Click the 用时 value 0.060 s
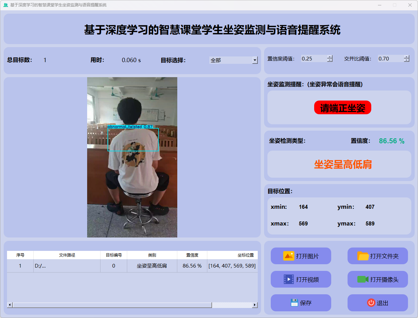Image resolution: width=418 pixels, height=318 pixels. [x=131, y=60]
